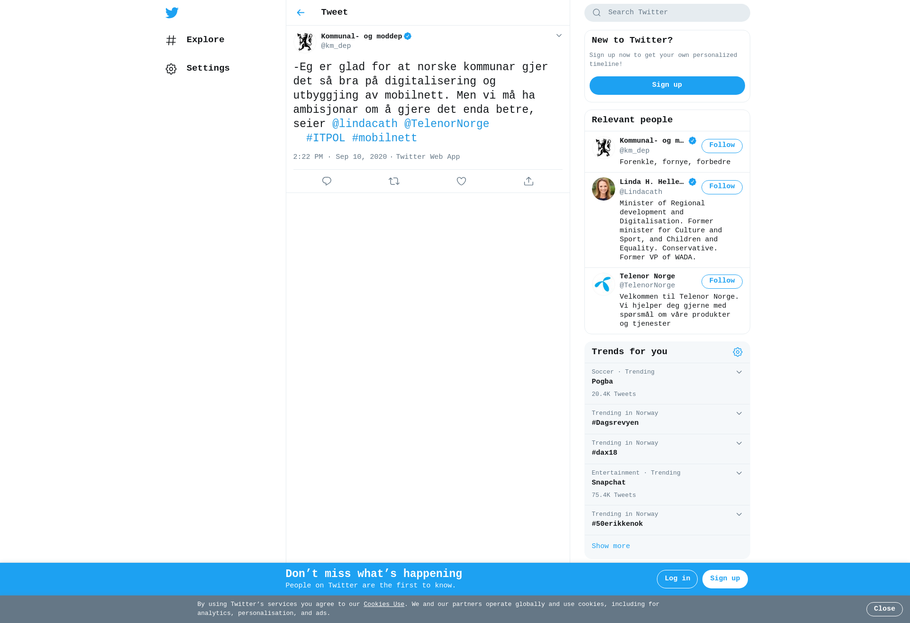The height and width of the screenshot is (623, 910).
Task: Close the cookie notice banner
Action: click(x=884, y=609)
